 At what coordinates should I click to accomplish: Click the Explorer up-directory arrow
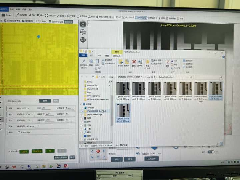pos(93,77)
